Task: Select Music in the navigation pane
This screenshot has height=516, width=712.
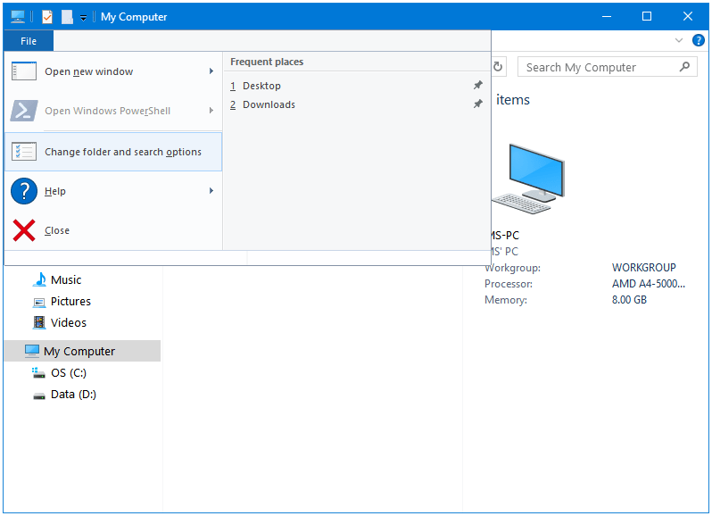Action: [x=66, y=279]
